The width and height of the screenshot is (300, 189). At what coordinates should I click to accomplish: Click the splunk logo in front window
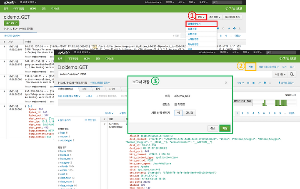[64, 52]
